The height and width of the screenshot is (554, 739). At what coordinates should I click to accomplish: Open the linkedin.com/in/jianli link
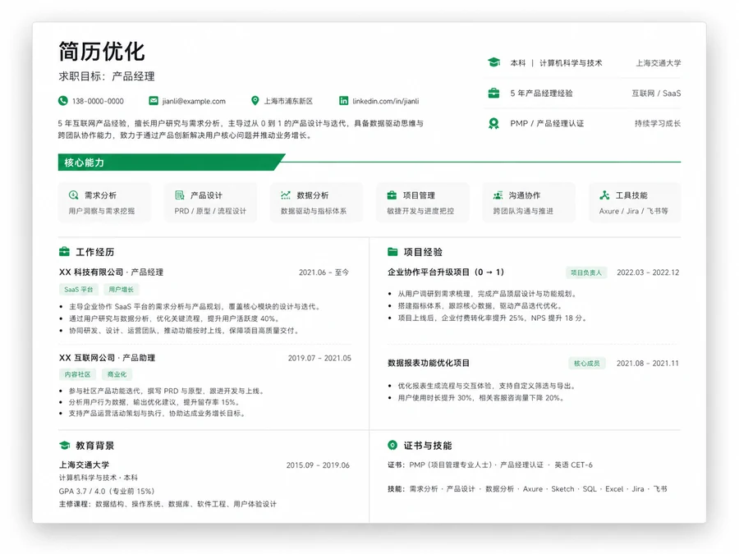click(386, 101)
